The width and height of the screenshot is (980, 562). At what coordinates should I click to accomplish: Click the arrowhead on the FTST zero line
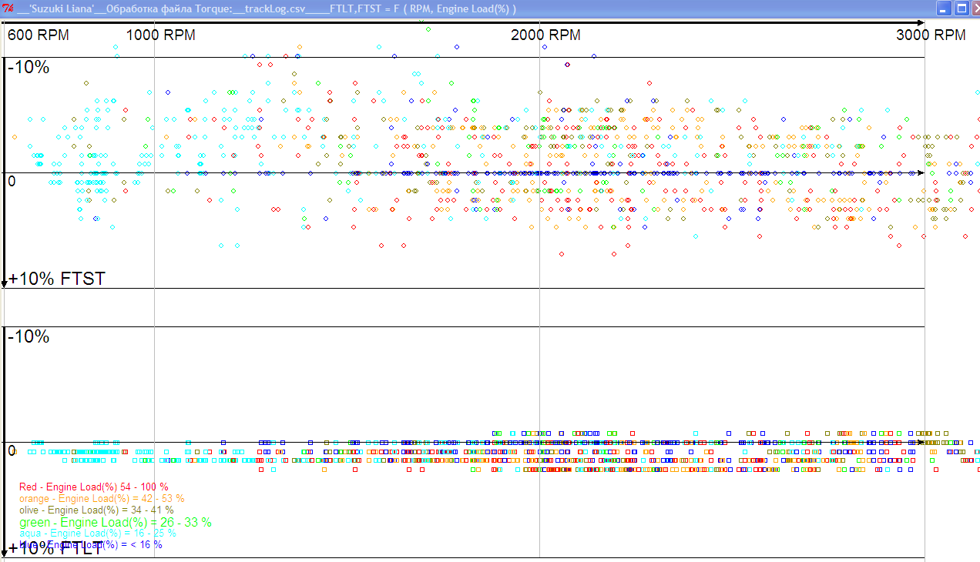click(920, 173)
